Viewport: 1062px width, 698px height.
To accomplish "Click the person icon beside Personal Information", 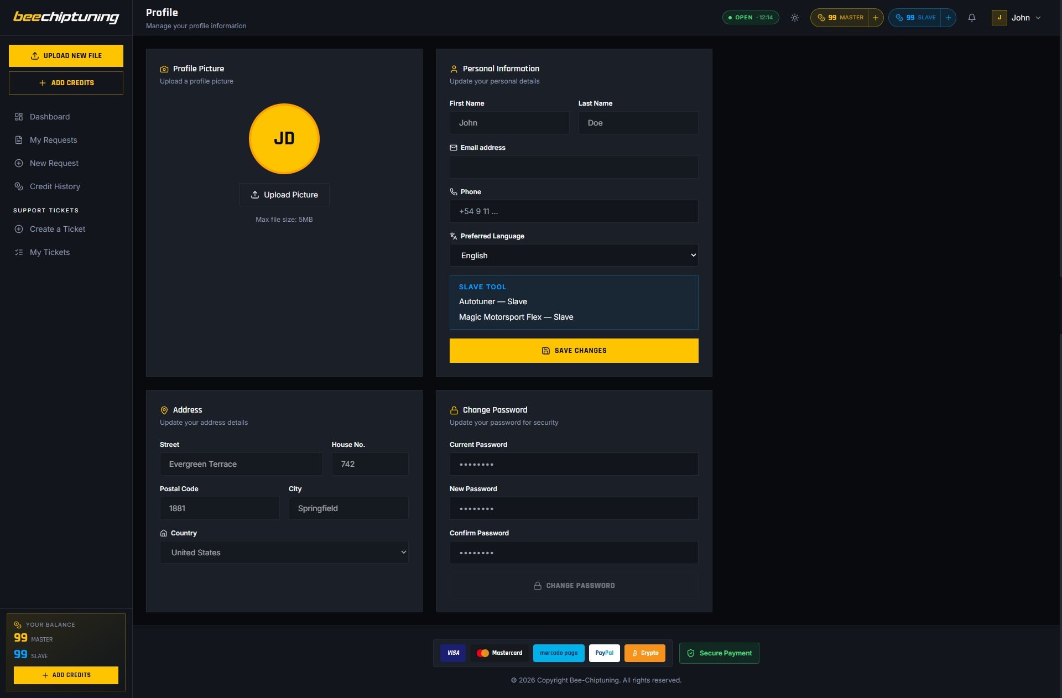I will click(x=454, y=69).
